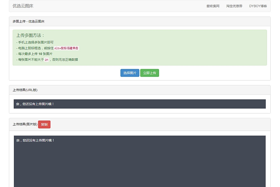Viewport: 280px width, 187px height.
Task: Open the 爱收集网 navigation link
Action: pyautogui.click(x=213, y=6)
